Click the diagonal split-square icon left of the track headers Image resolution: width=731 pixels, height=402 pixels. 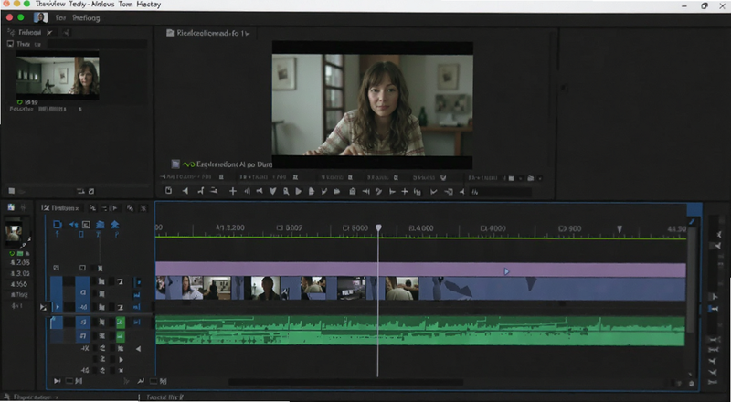coord(43,307)
